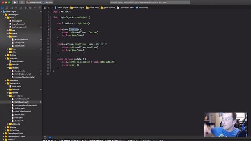The width and height of the screenshot is (251, 141).
Task: Open the Test navigator icon
Action: point(25,8)
